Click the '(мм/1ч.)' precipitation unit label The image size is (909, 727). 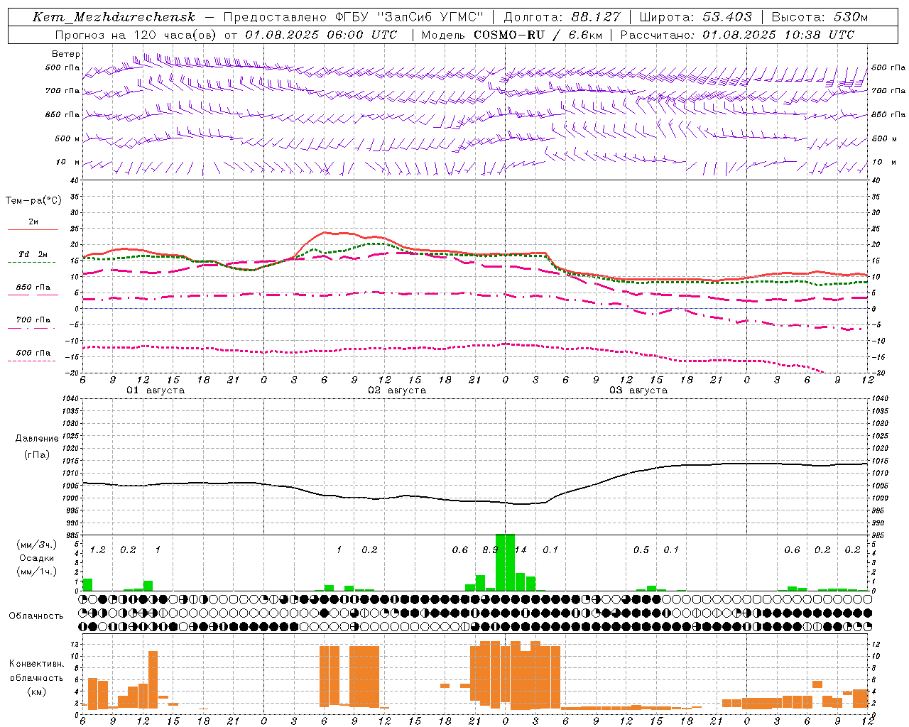(36, 571)
